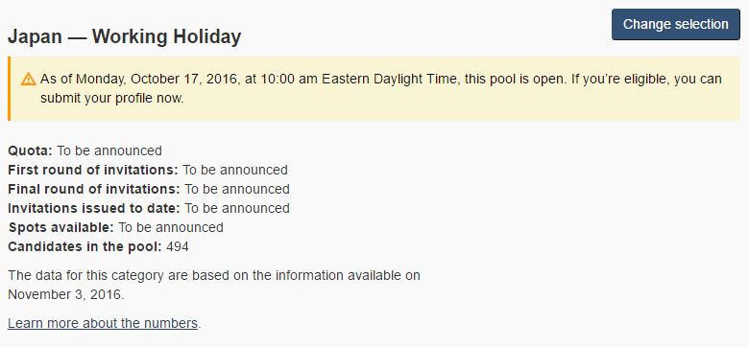Click the Final round of invitations label

(x=94, y=189)
